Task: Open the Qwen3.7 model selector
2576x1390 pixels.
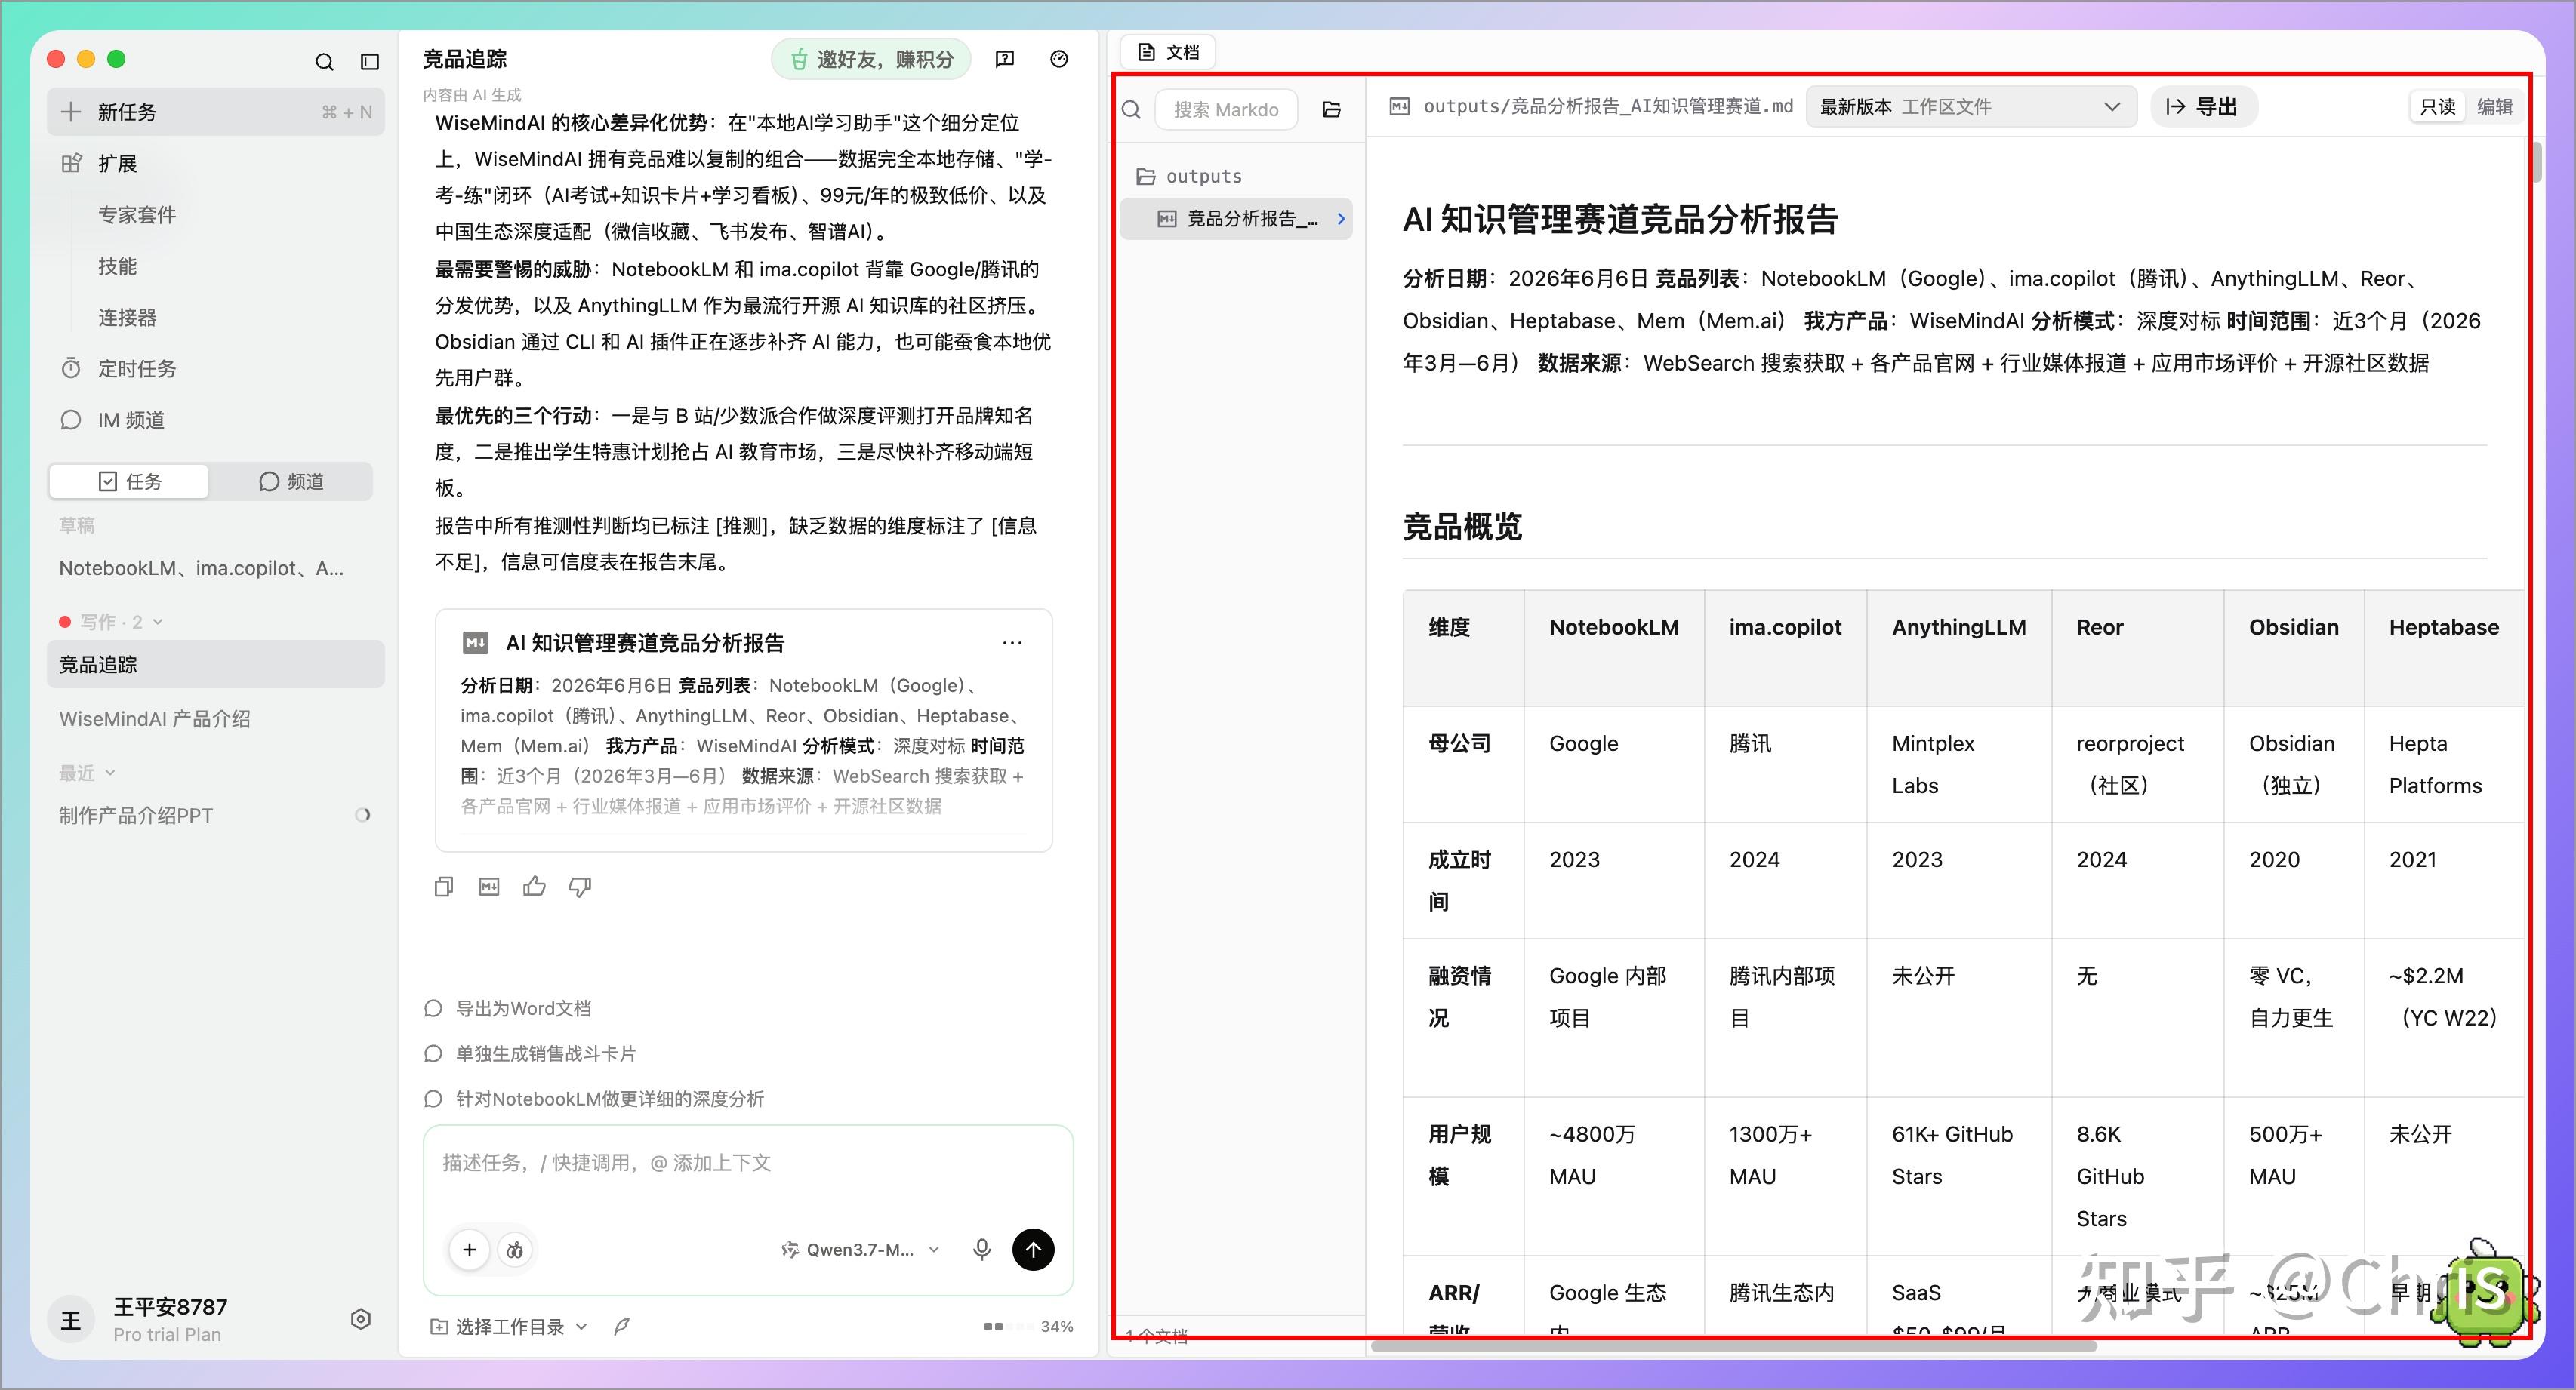Action: click(859, 1249)
